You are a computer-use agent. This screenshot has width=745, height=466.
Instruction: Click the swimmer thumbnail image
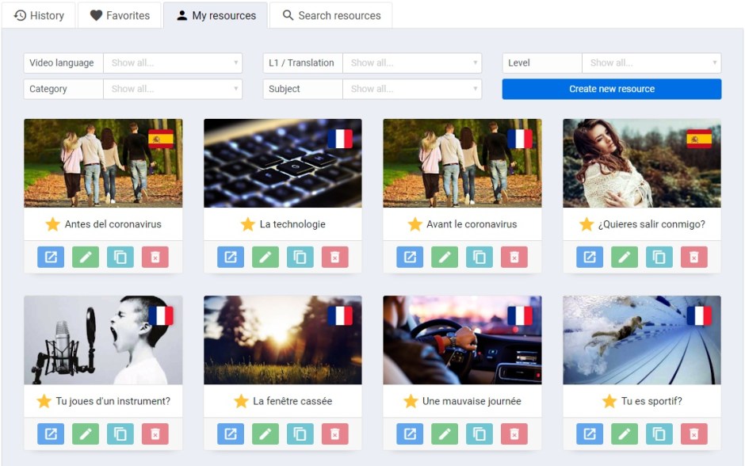pos(642,340)
